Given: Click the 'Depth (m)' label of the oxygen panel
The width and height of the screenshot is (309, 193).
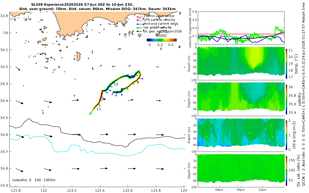Looking at the screenshot, I should [189, 171].
